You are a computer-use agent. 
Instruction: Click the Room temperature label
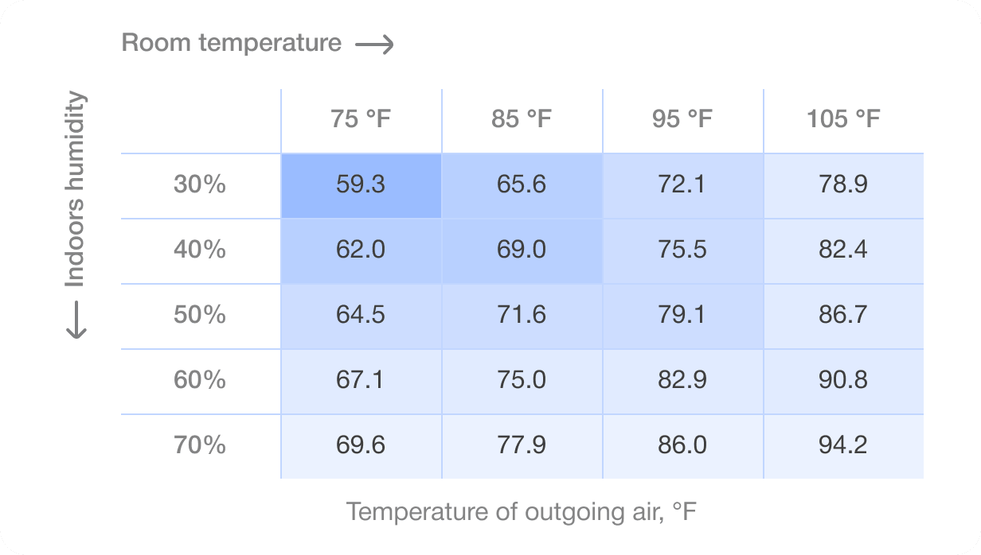coord(231,43)
